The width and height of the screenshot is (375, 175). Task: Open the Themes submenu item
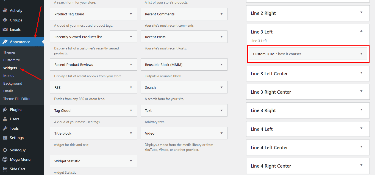click(x=9, y=52)
